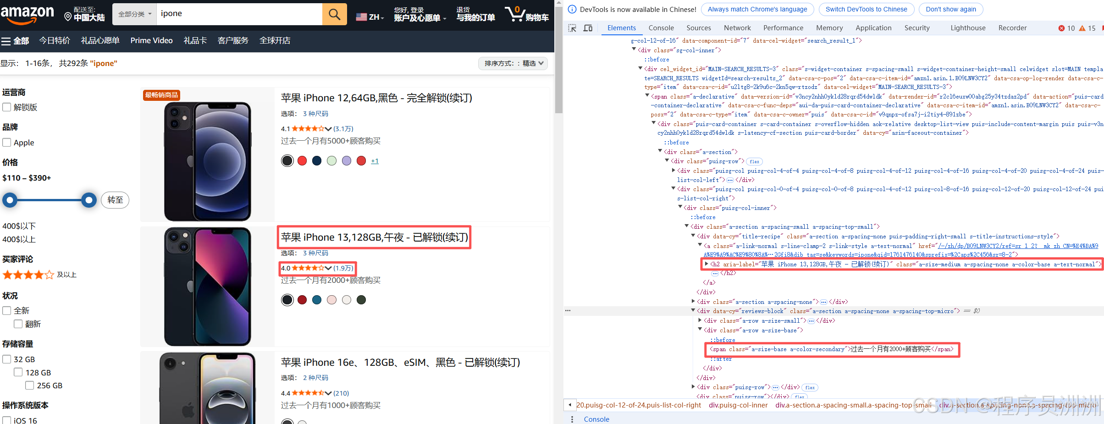Click the search input field with ipone
The height and width of the screenshot is (424, 1104).
[239, 14]
